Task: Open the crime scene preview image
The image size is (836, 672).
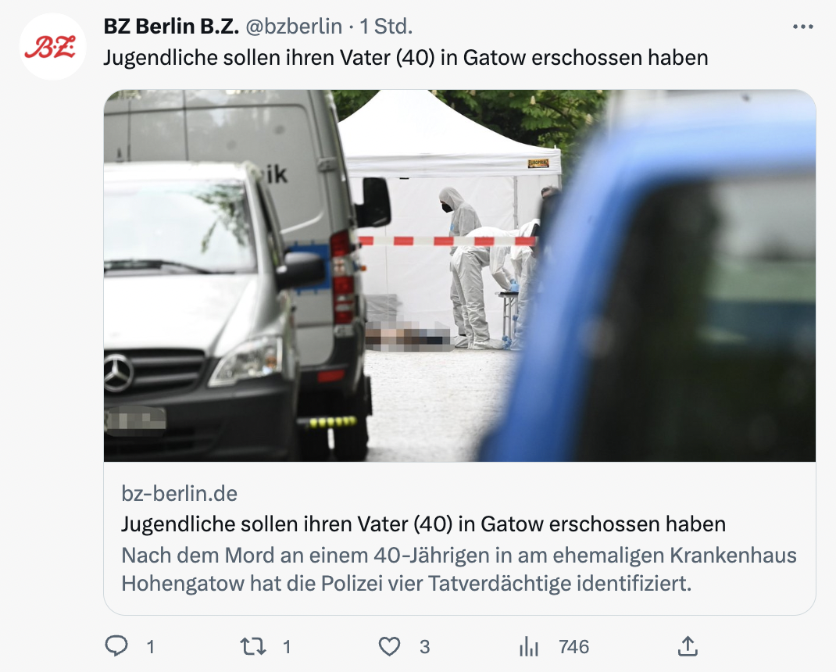Action: point(459,275)
